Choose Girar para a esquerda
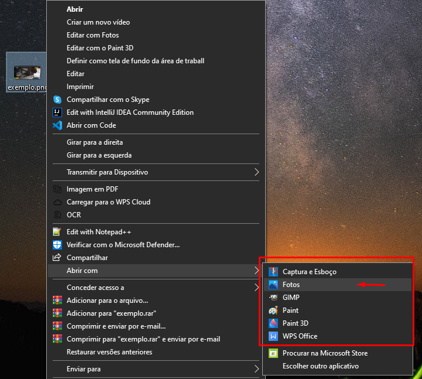The width and height of the screenshot is (422, 379). coord(156,155)
